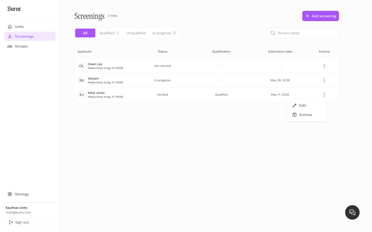Click the Sign out button
Image resolution: width=372 pixels, height=232 pixels.
30,222
